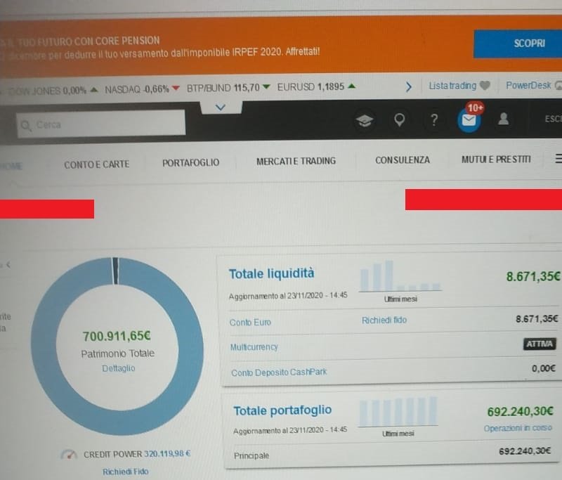Image resolution: width=562 pixels, height=480 pixels.
Task: Open the Portafoglio menu
Action: tap(190, 162)
